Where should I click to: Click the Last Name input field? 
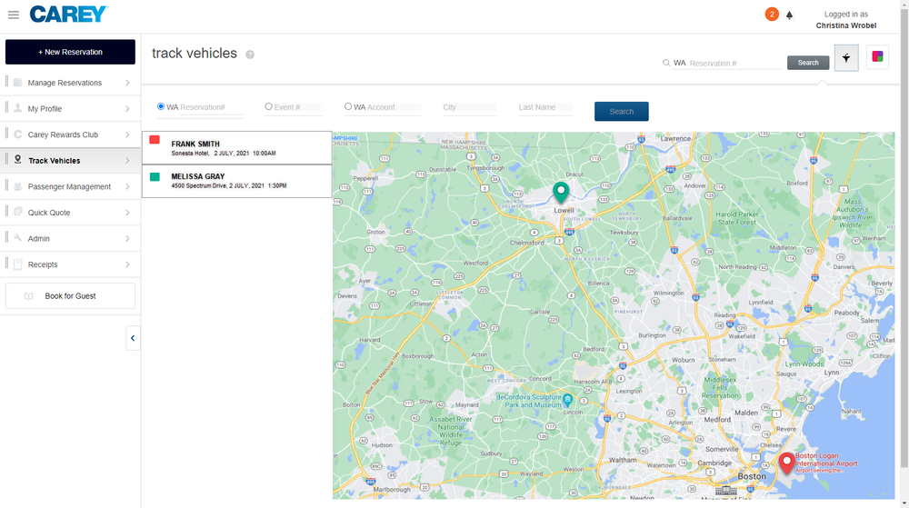tap(545, 107)
